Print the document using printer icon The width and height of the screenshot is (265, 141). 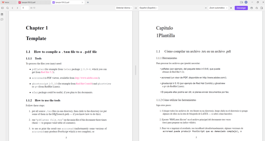pyautogui.click(x=252, y=8)
